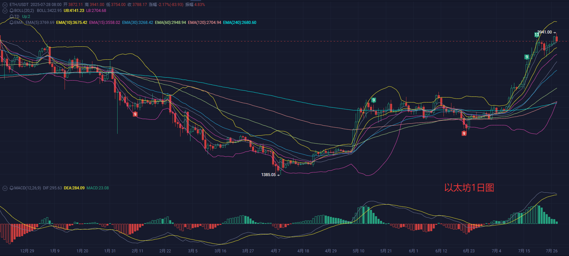Click the 5月 10 date axis label
The image size is (569, 256).
(x=358, y=251)
